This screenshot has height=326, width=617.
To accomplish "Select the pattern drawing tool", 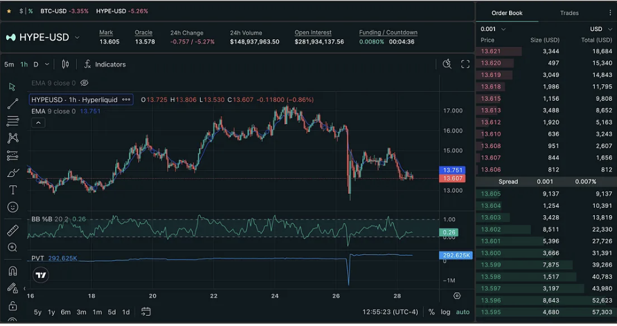I will pos(13,138).
